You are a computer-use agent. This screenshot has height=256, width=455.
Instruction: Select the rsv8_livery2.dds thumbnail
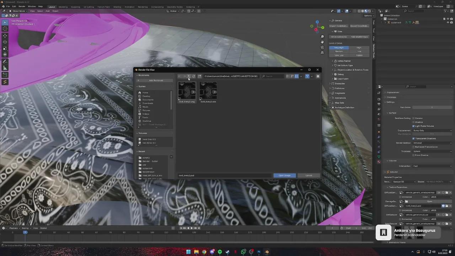[208, 91]
